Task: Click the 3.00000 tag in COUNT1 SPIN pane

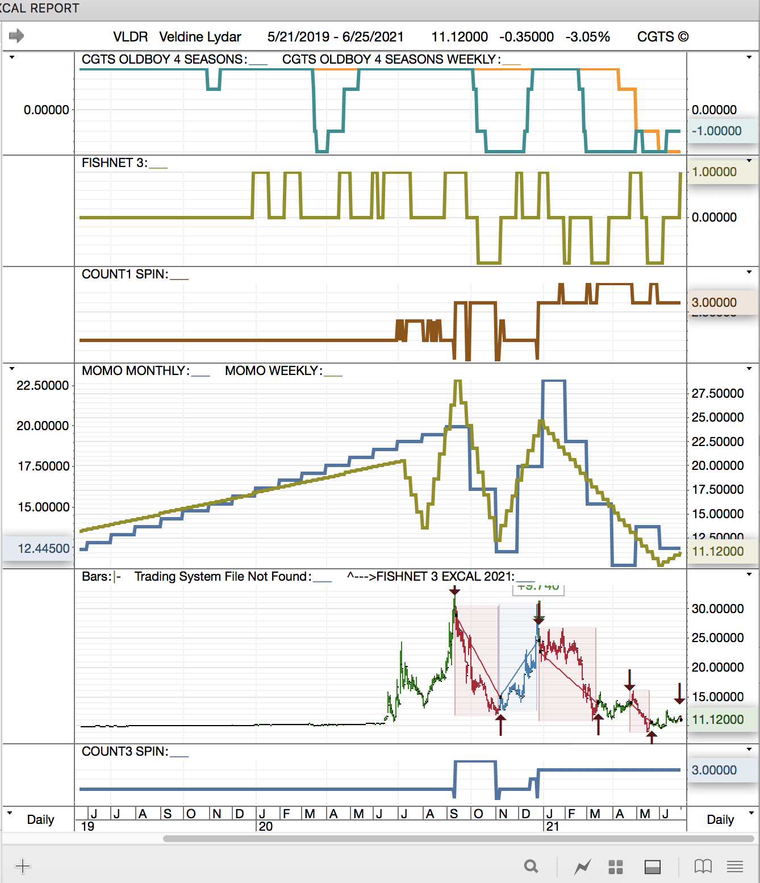Action: pyautogui.click(x=723, y=302)
